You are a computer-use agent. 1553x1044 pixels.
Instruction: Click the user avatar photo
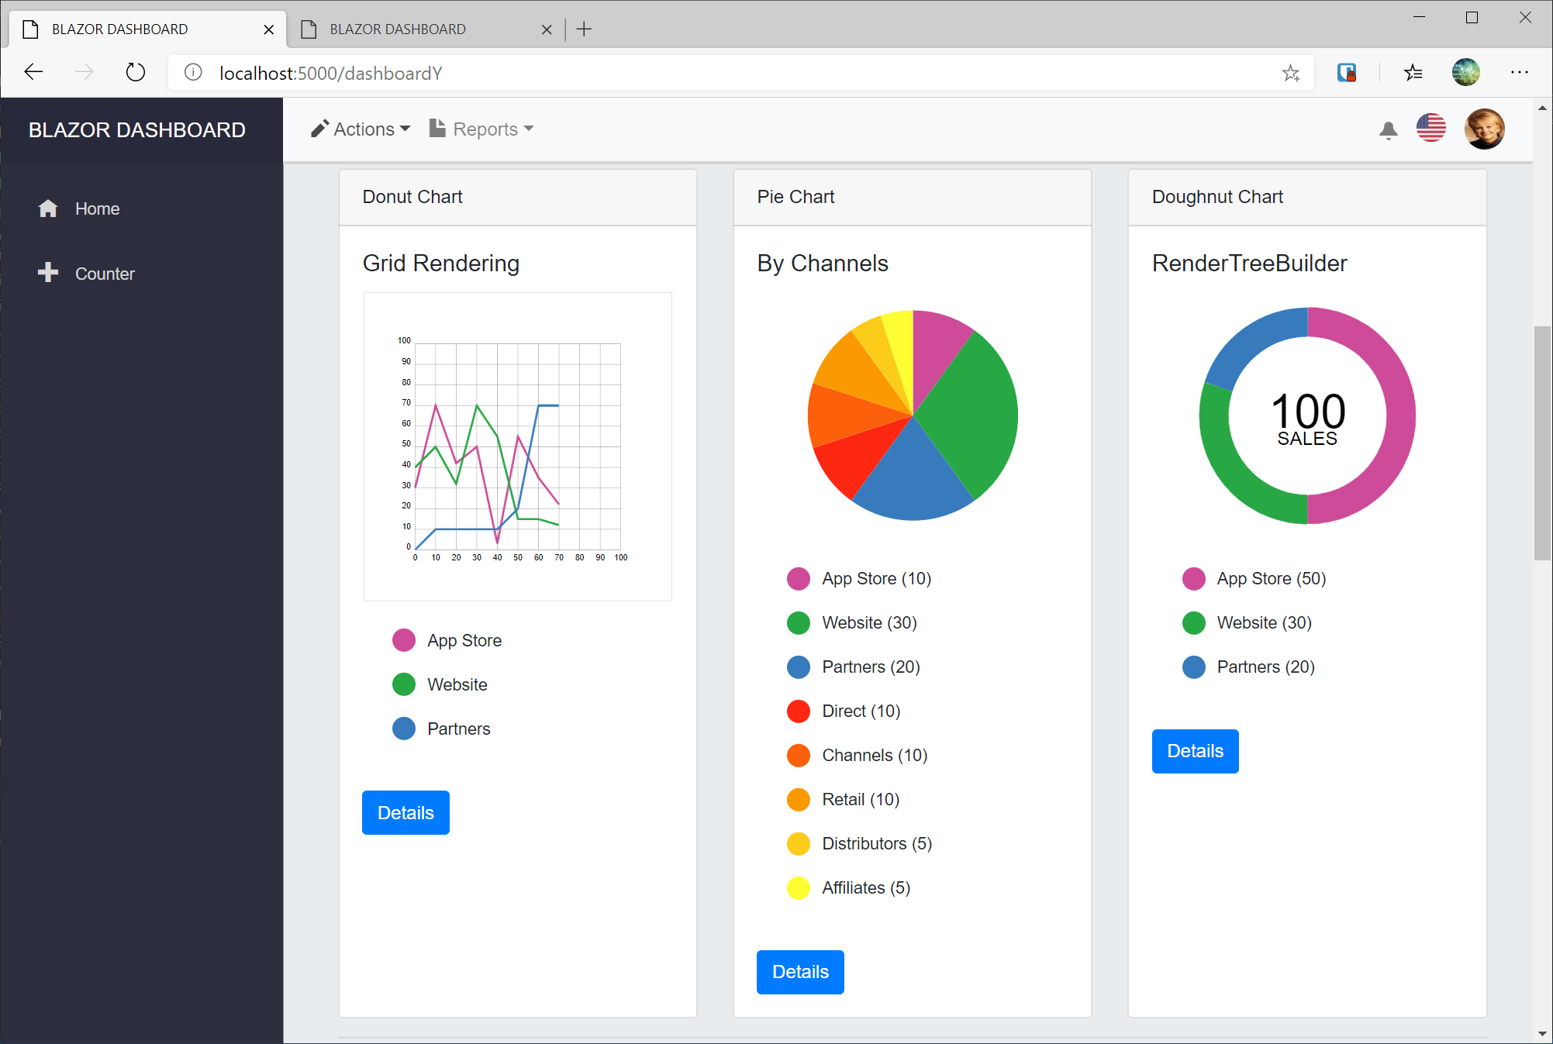(1484, 129)
